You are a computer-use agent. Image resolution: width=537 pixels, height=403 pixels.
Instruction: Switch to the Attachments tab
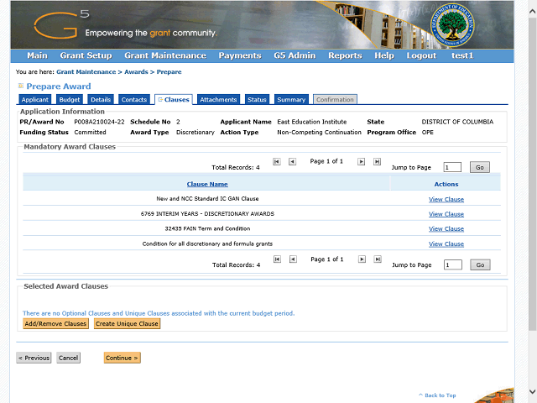(218, 100)
